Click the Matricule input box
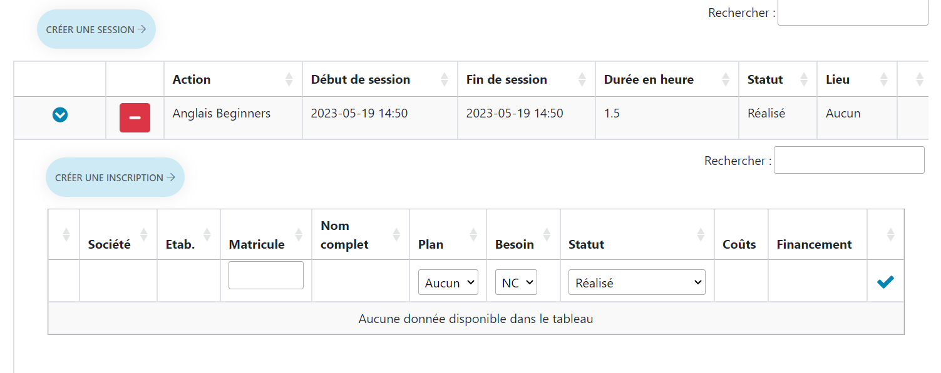 tap(266, 276)
